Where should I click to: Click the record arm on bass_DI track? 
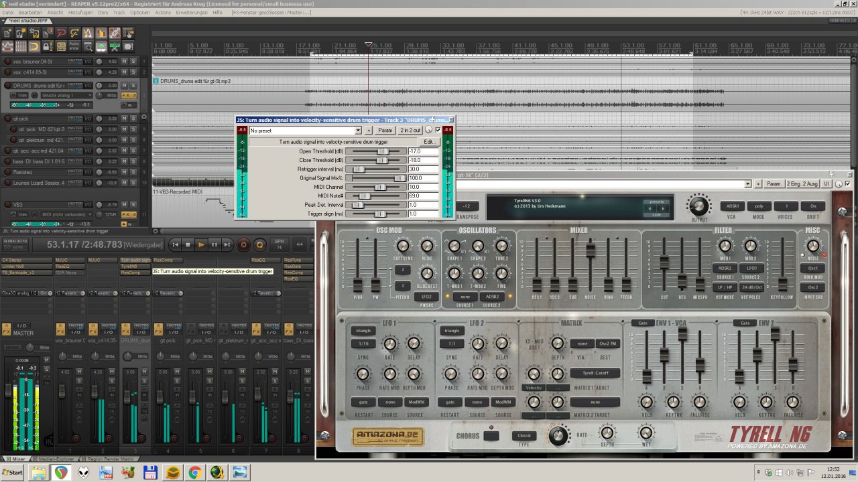pyautogui.click(x=7, y=161)
